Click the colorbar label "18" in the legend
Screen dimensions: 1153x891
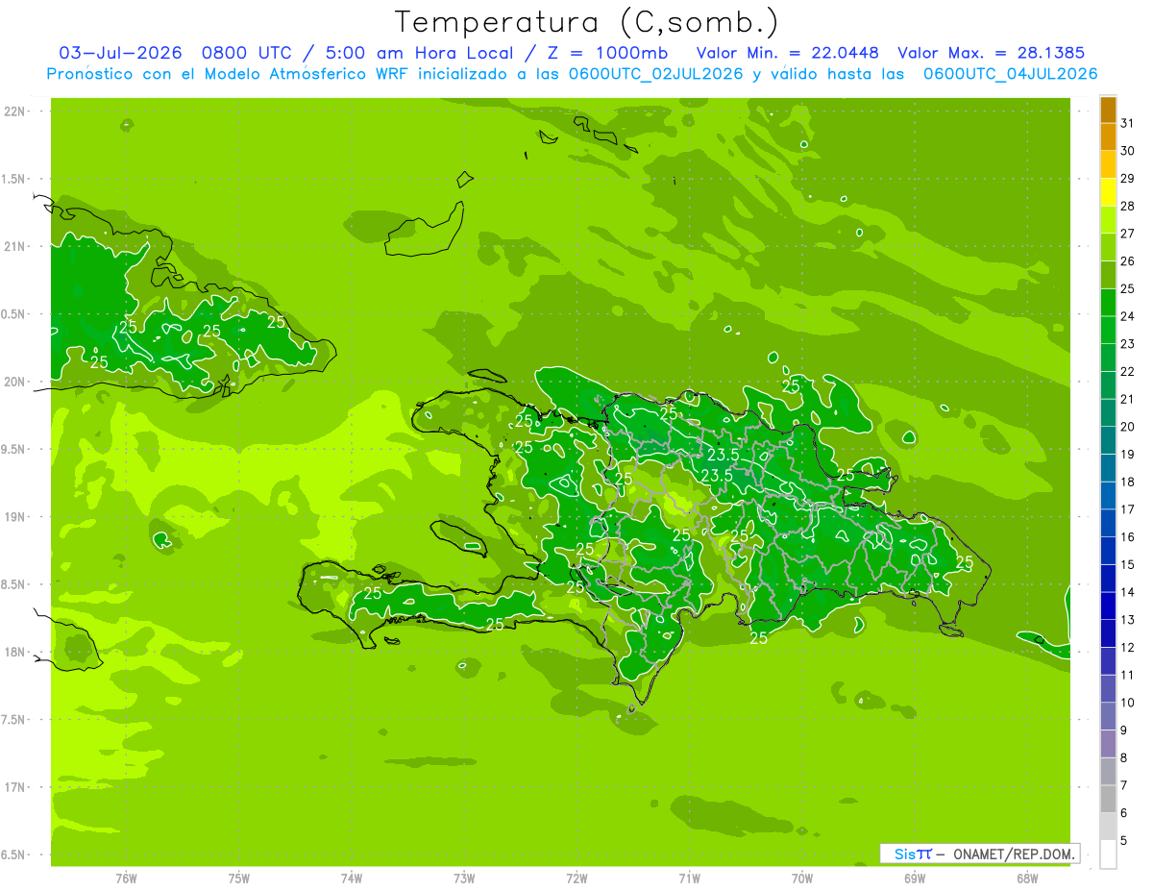point(1127,482)
